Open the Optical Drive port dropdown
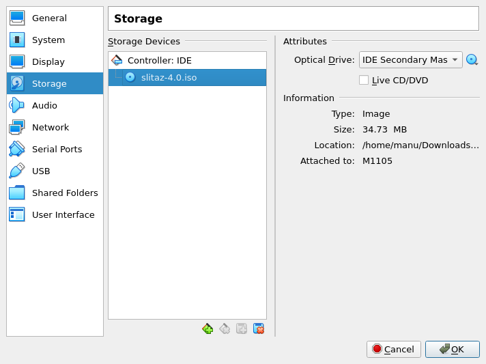 tap(410, 60)
